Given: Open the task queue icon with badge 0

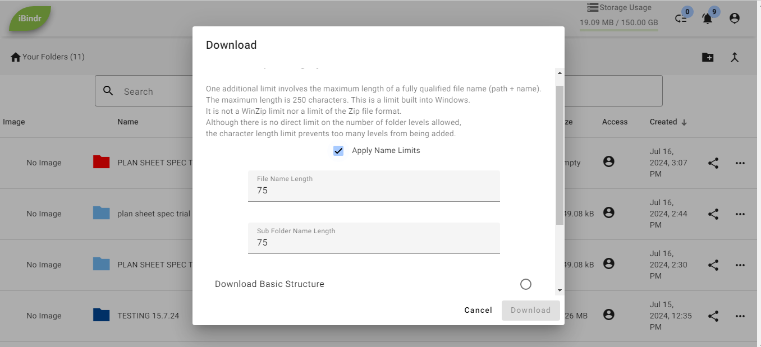Looking at the screenshot, I should (681, 18).
